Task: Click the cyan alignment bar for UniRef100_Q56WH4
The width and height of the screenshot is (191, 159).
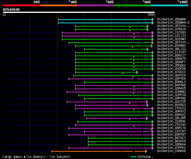Action: (x=105, y=19)
